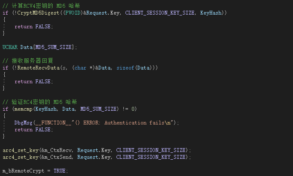Screen dimensions: 293x176
Task: Click the comment about receiving server reply
Action: pos(28,61)
